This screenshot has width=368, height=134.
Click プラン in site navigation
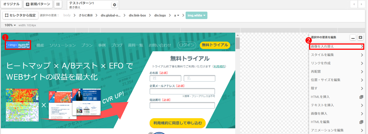click(87, 45)
